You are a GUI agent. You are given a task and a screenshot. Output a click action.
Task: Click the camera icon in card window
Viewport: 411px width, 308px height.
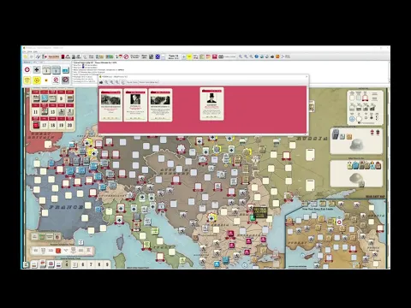coord(101,82)
